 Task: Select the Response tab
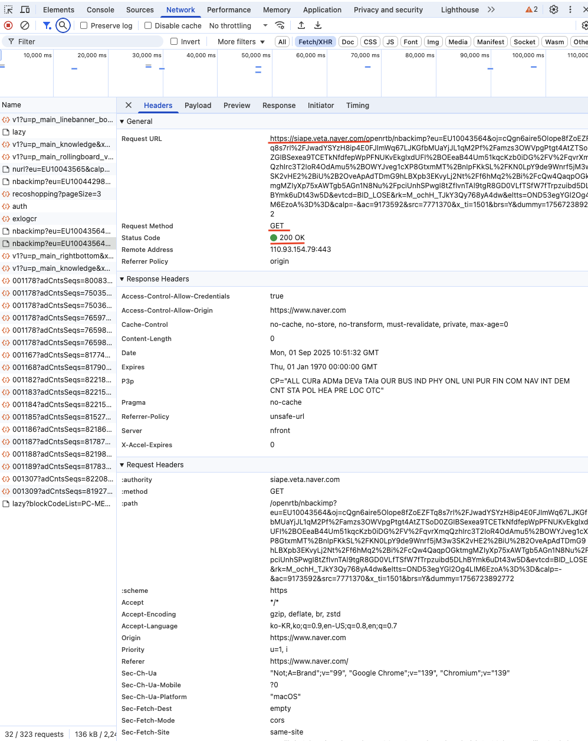coord(279,105)
